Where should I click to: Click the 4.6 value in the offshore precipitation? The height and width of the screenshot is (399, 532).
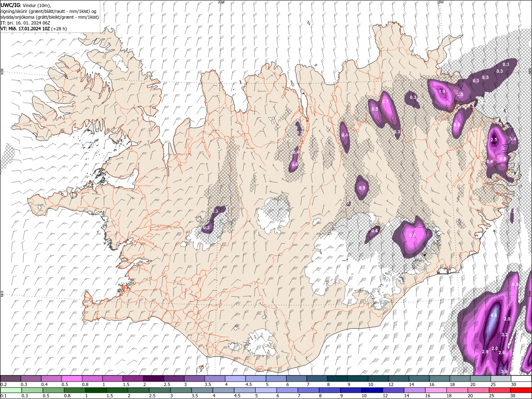[x=494, y=315]
